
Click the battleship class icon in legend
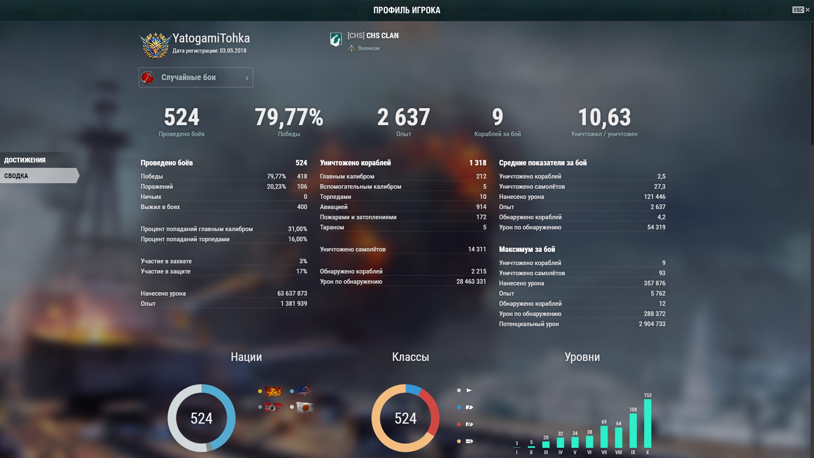(469, 424)
